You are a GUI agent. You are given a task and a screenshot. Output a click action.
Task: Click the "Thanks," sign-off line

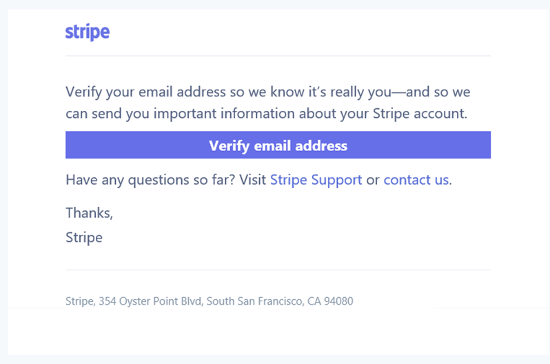[x=89, y=213]
